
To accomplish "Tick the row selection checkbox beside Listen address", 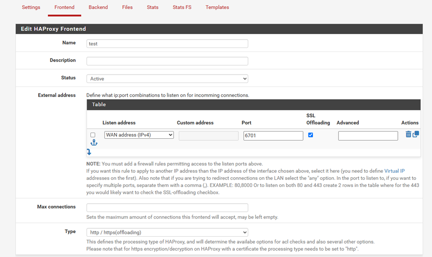I will (93, 135).
